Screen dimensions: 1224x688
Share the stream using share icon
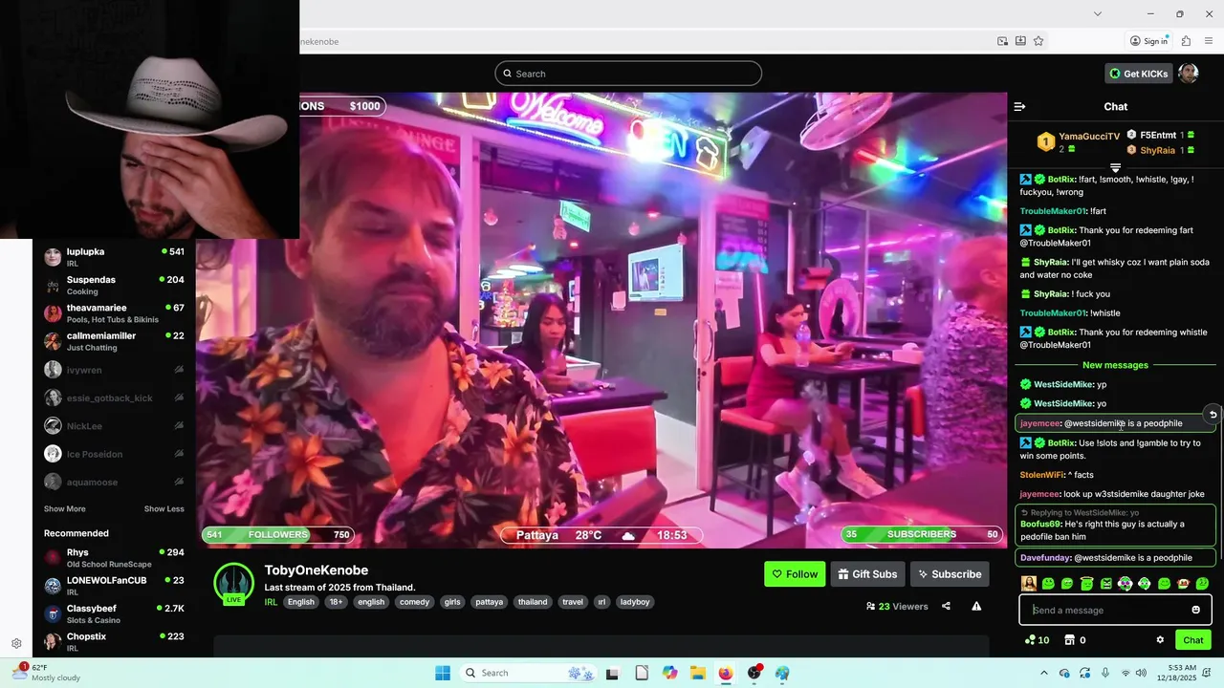(x=946, y=606)
